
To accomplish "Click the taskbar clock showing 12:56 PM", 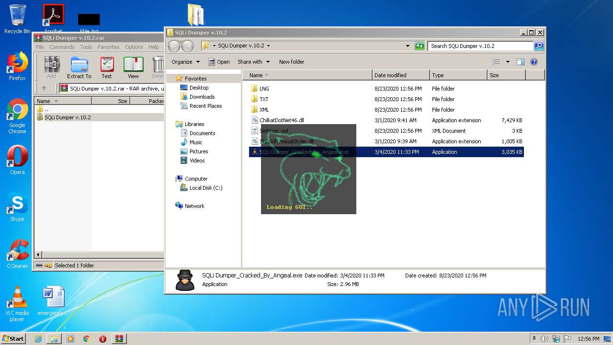I will [588, 339].
